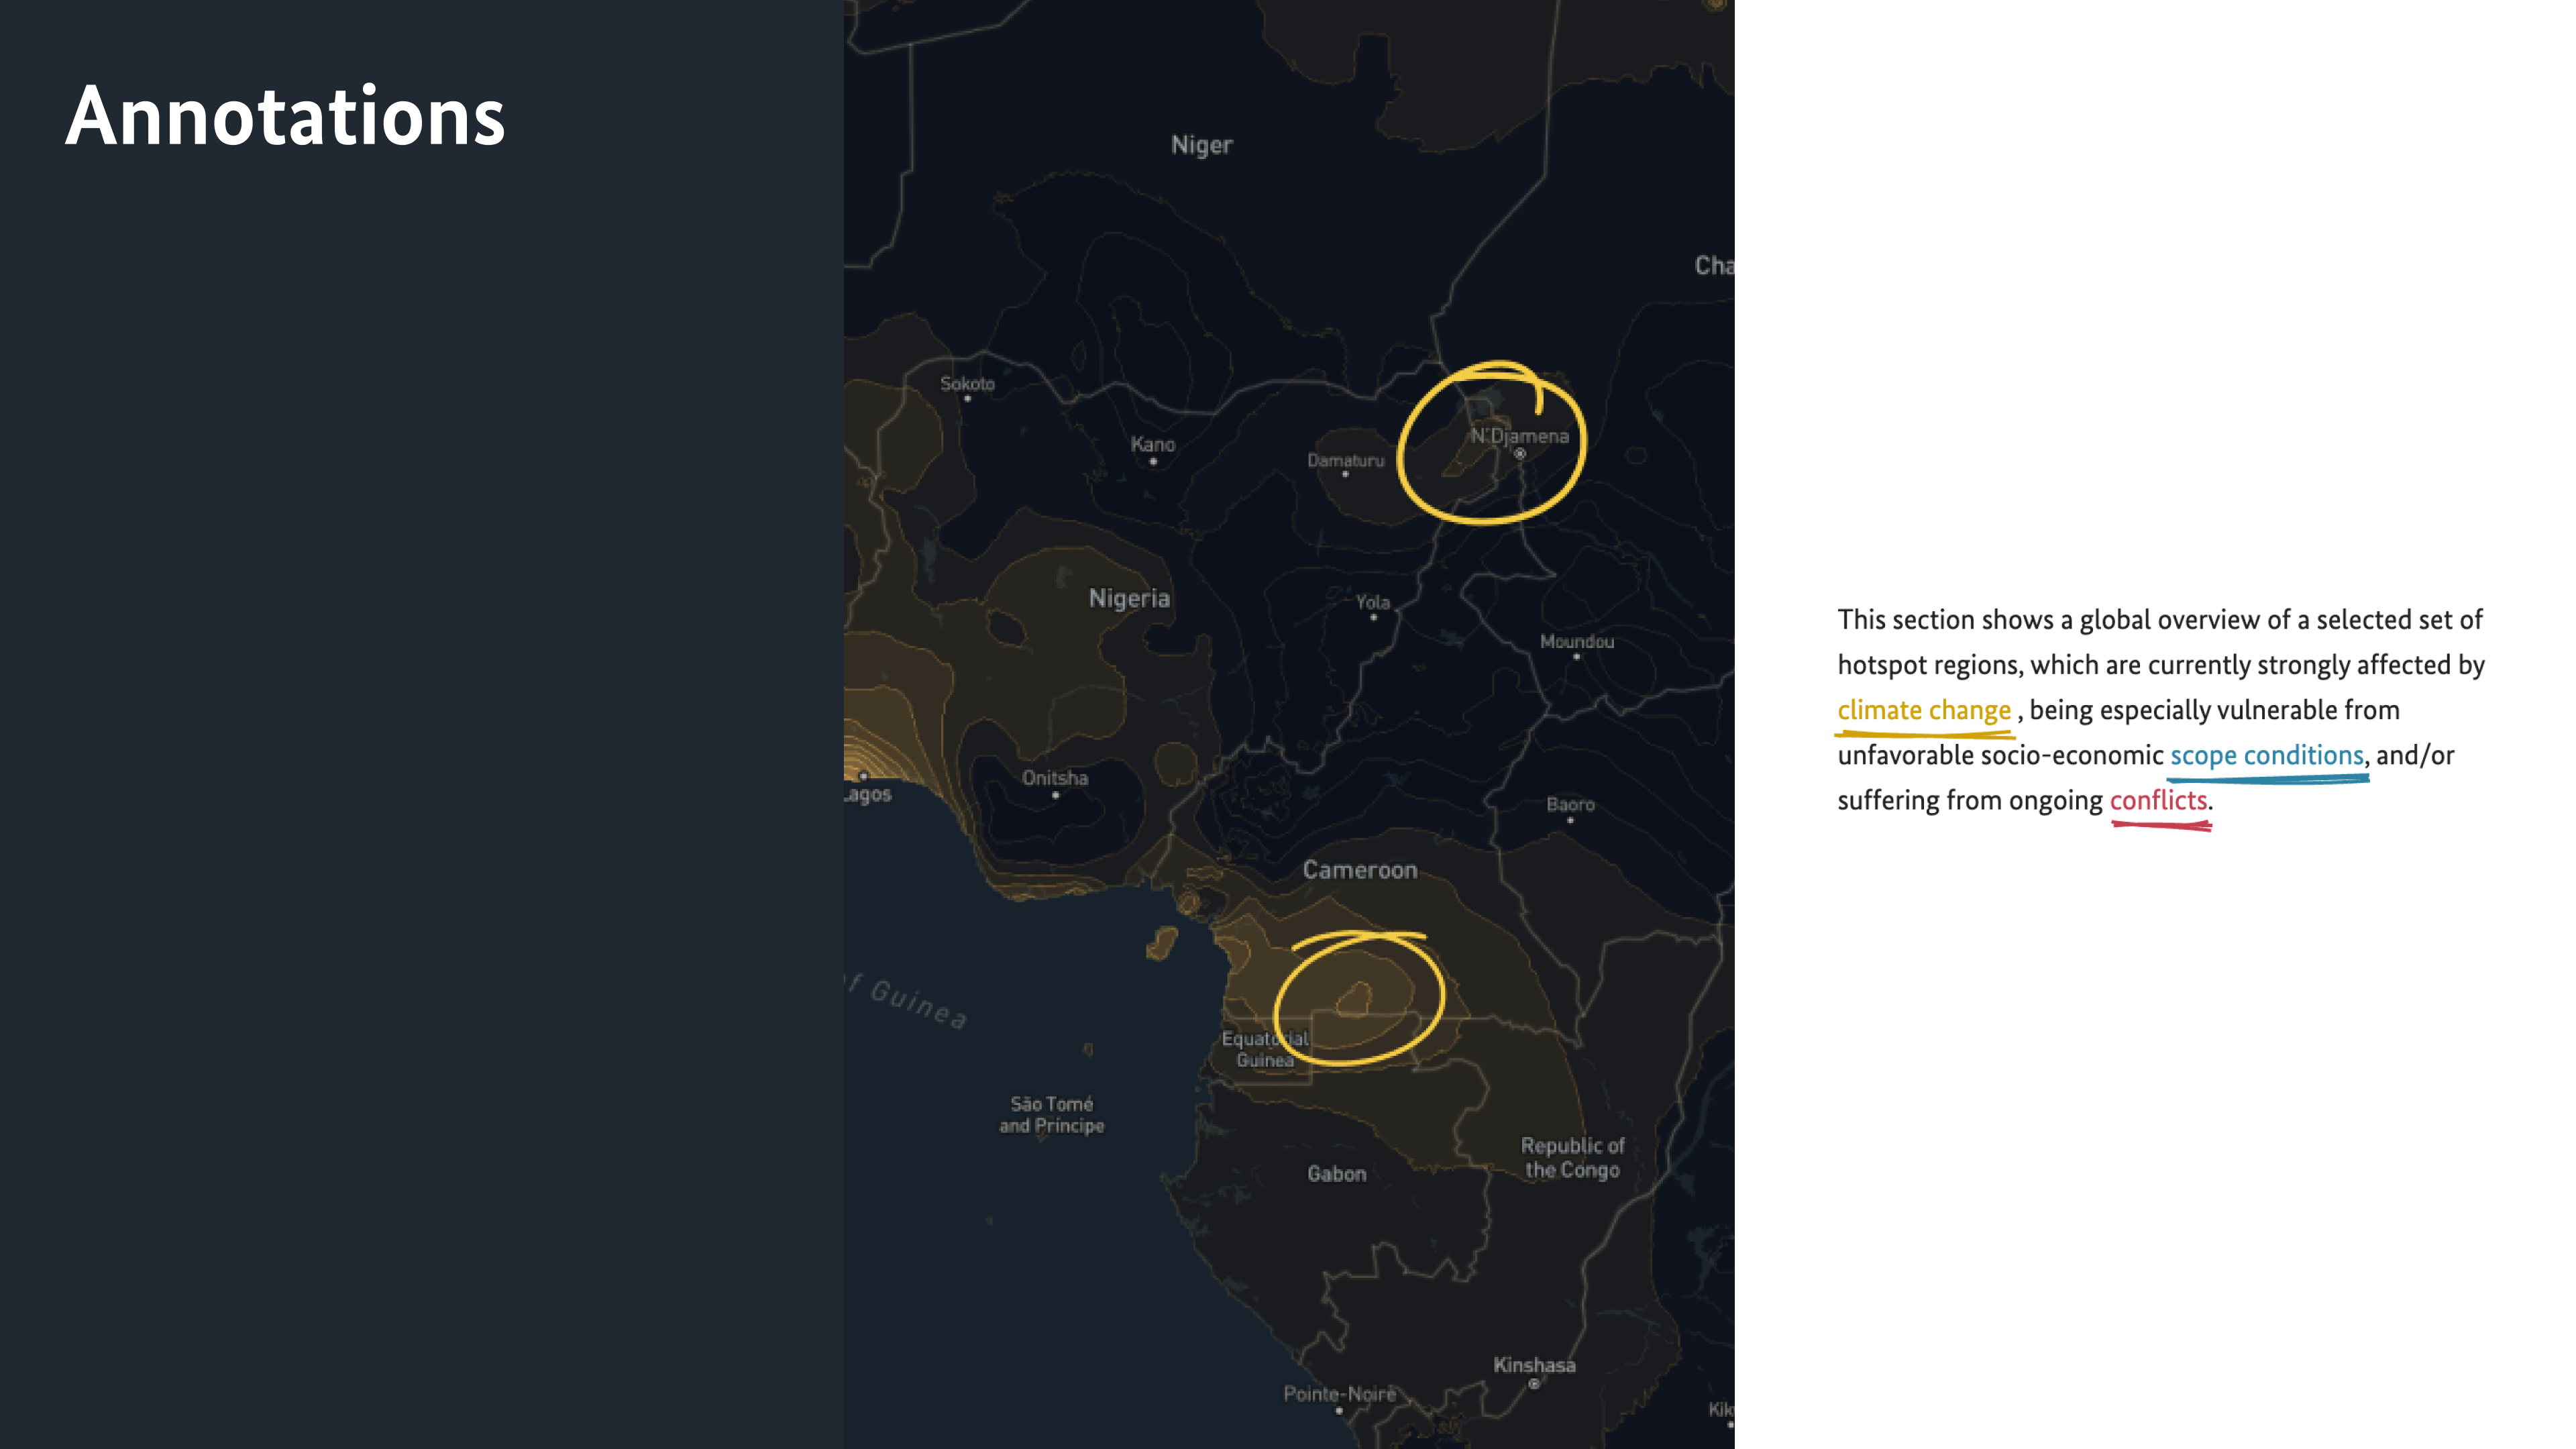
Task: Click the Onitsha city marker
Action: point(1055,796)
